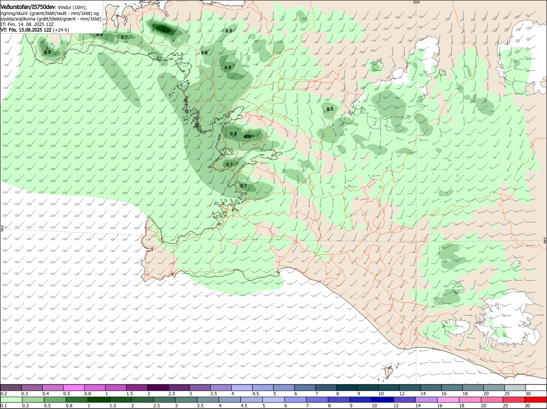Viewport: 547px width, 409px height.
Task: Click the '30' label under the rain scale
Action: pyautogui.click(x=527, y=406)
